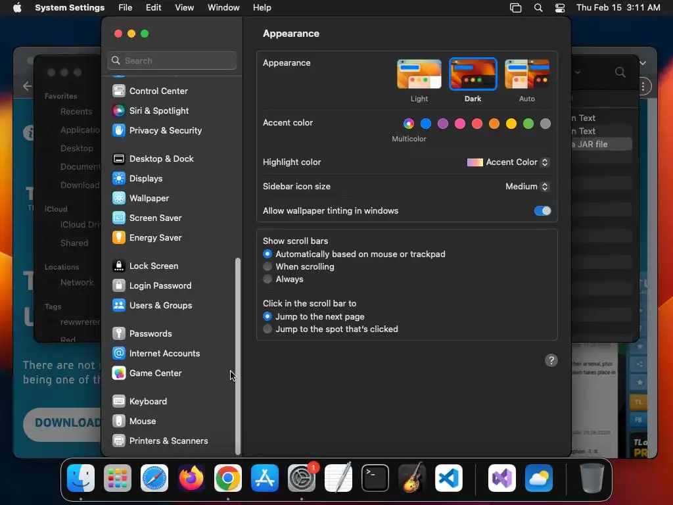Open Control Center in menu bar
673x505 pixels.
pos(560,8)
